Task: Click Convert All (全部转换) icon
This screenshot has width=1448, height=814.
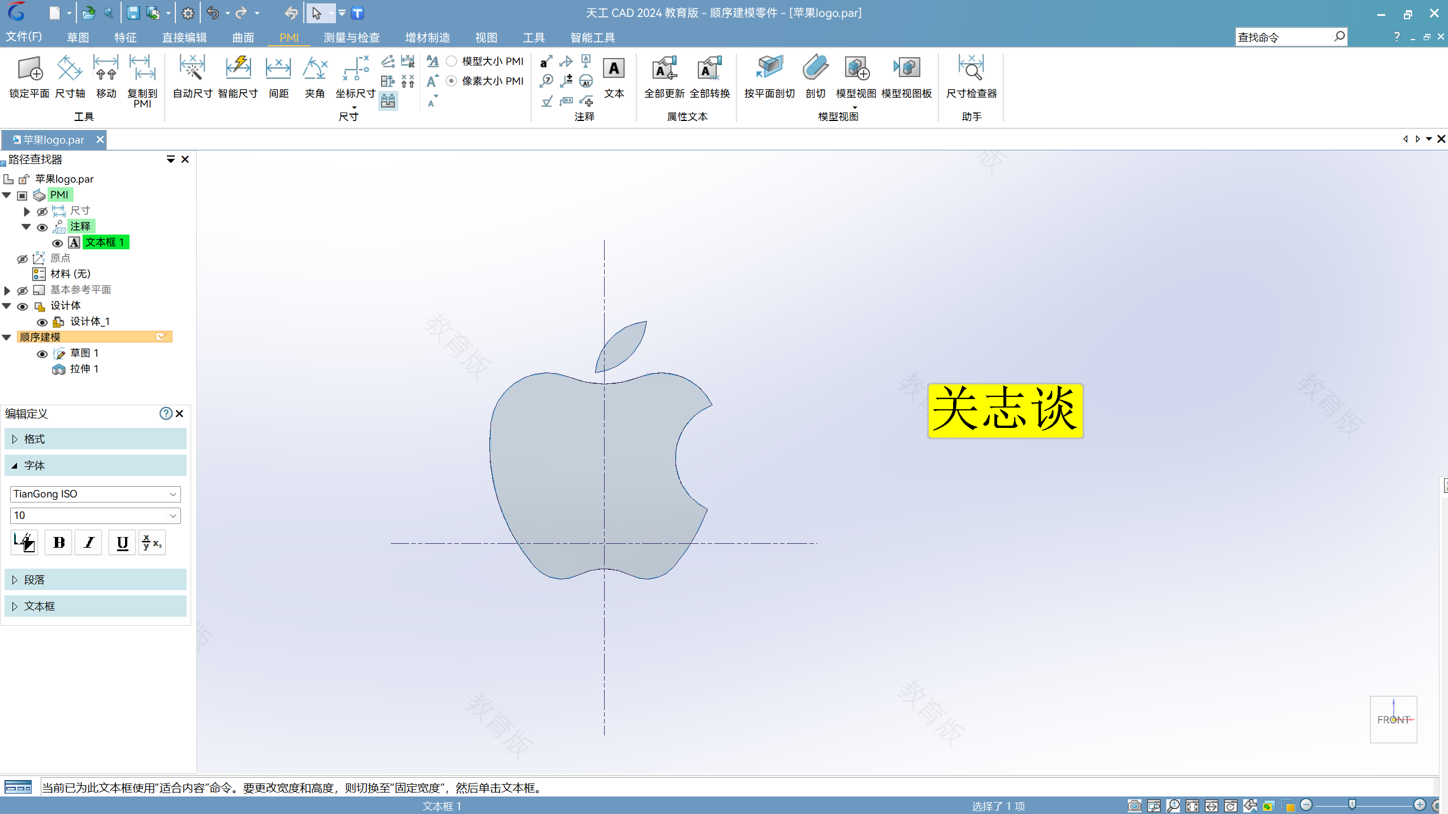Action: [x=710, y=76]
